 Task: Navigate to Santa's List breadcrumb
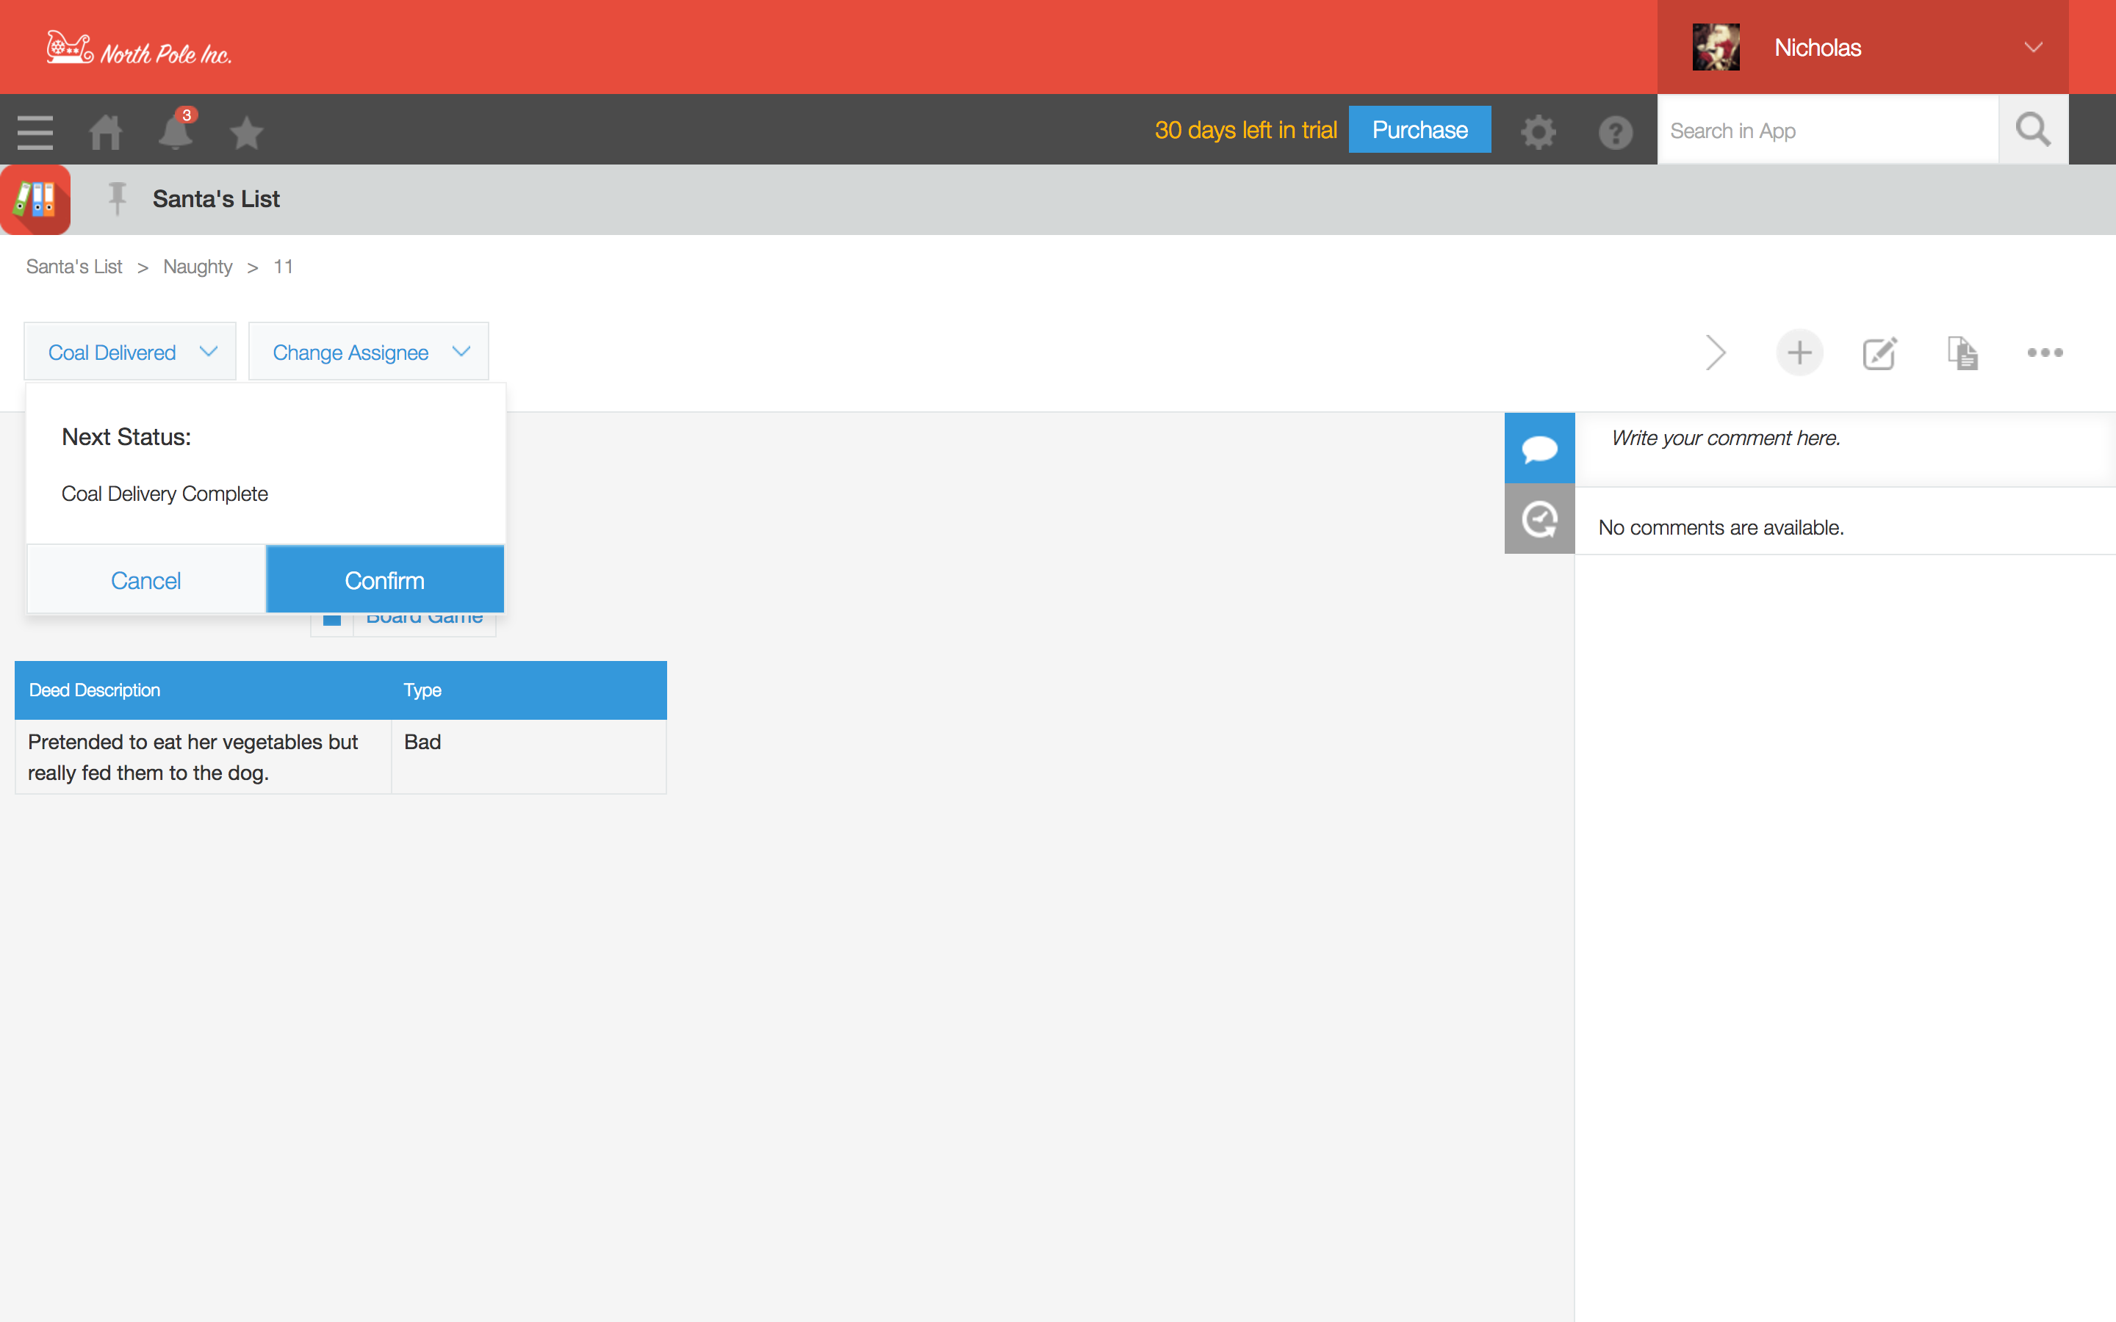point(74,267)
